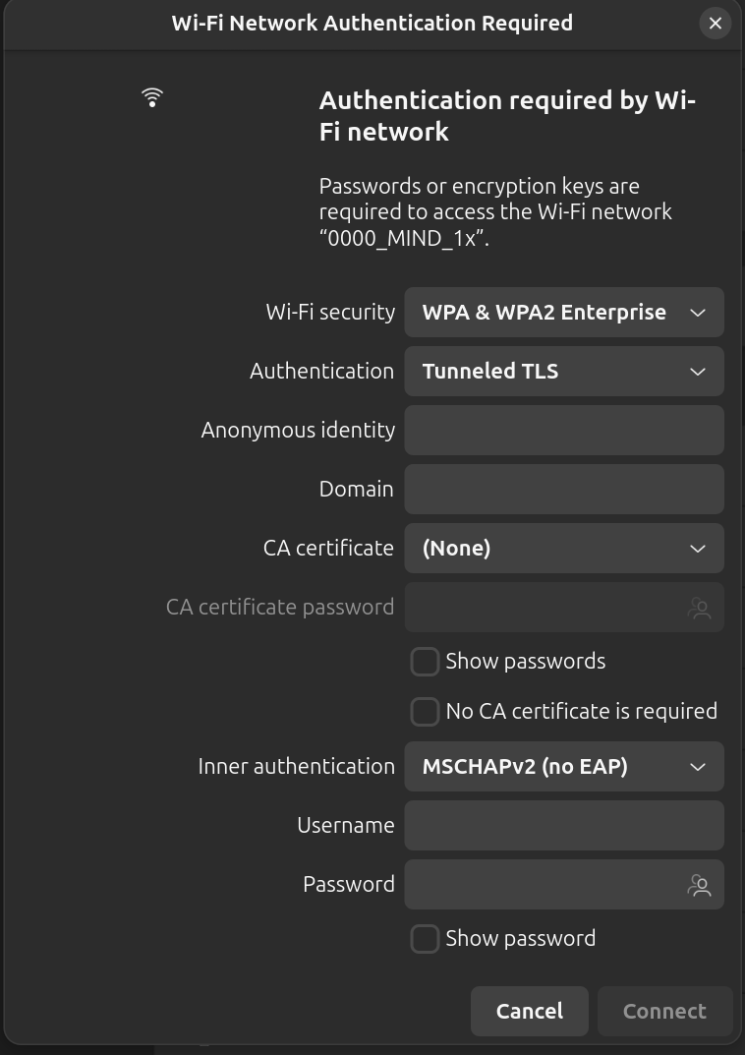
Task: Click the Connect button
Action: click(x=664, y=1011)
